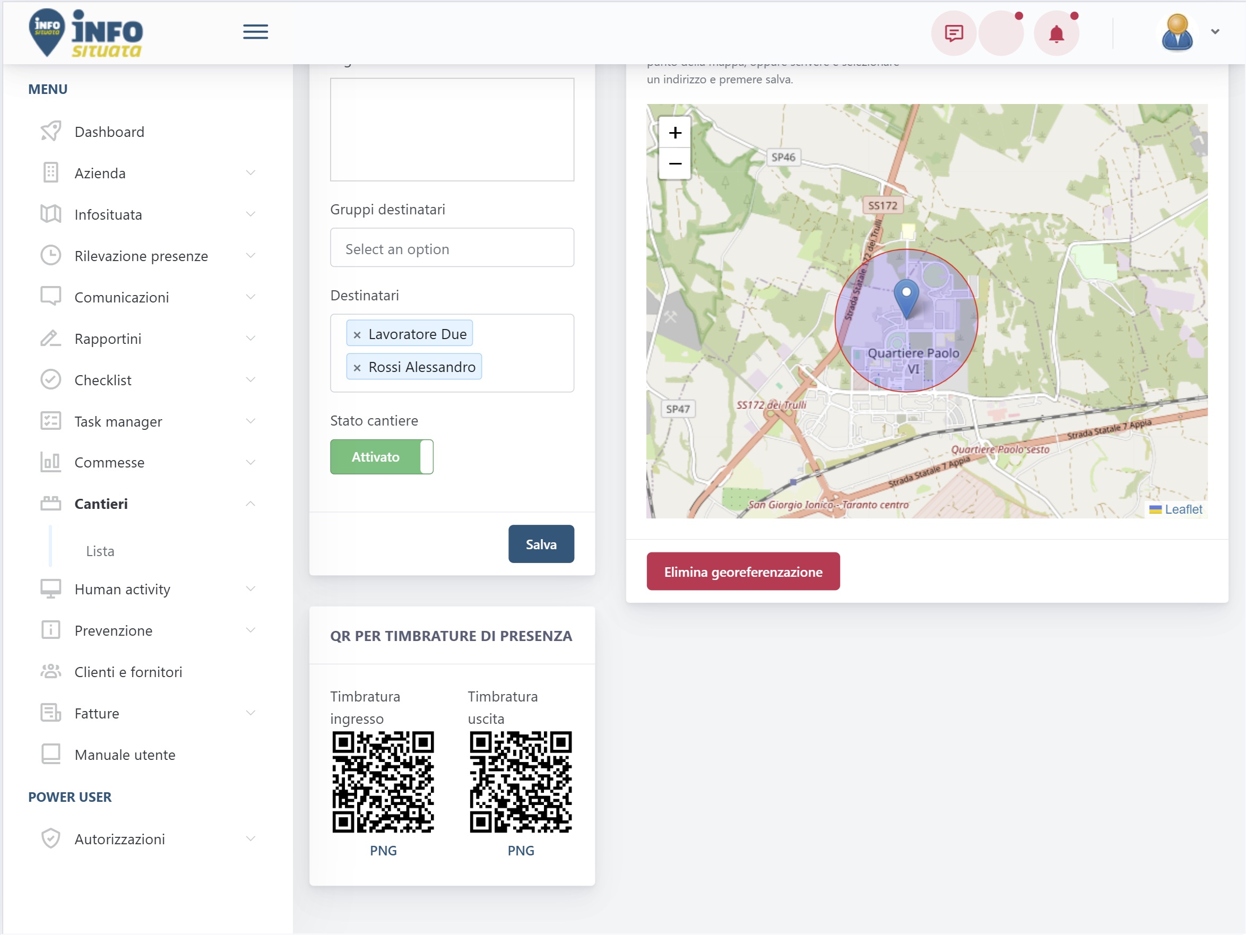This screenshot has height=935, width=1246.
Task: Toggle the Attivato stato cantiere switch
Action: click(x=382, y=457)
